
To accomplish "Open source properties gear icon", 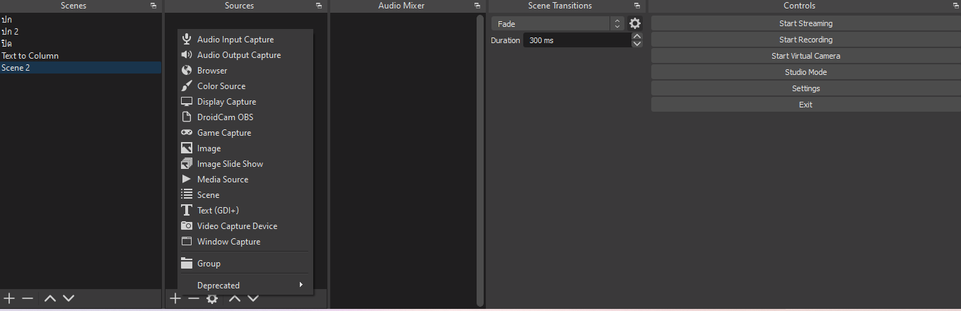I will (212, 298).
